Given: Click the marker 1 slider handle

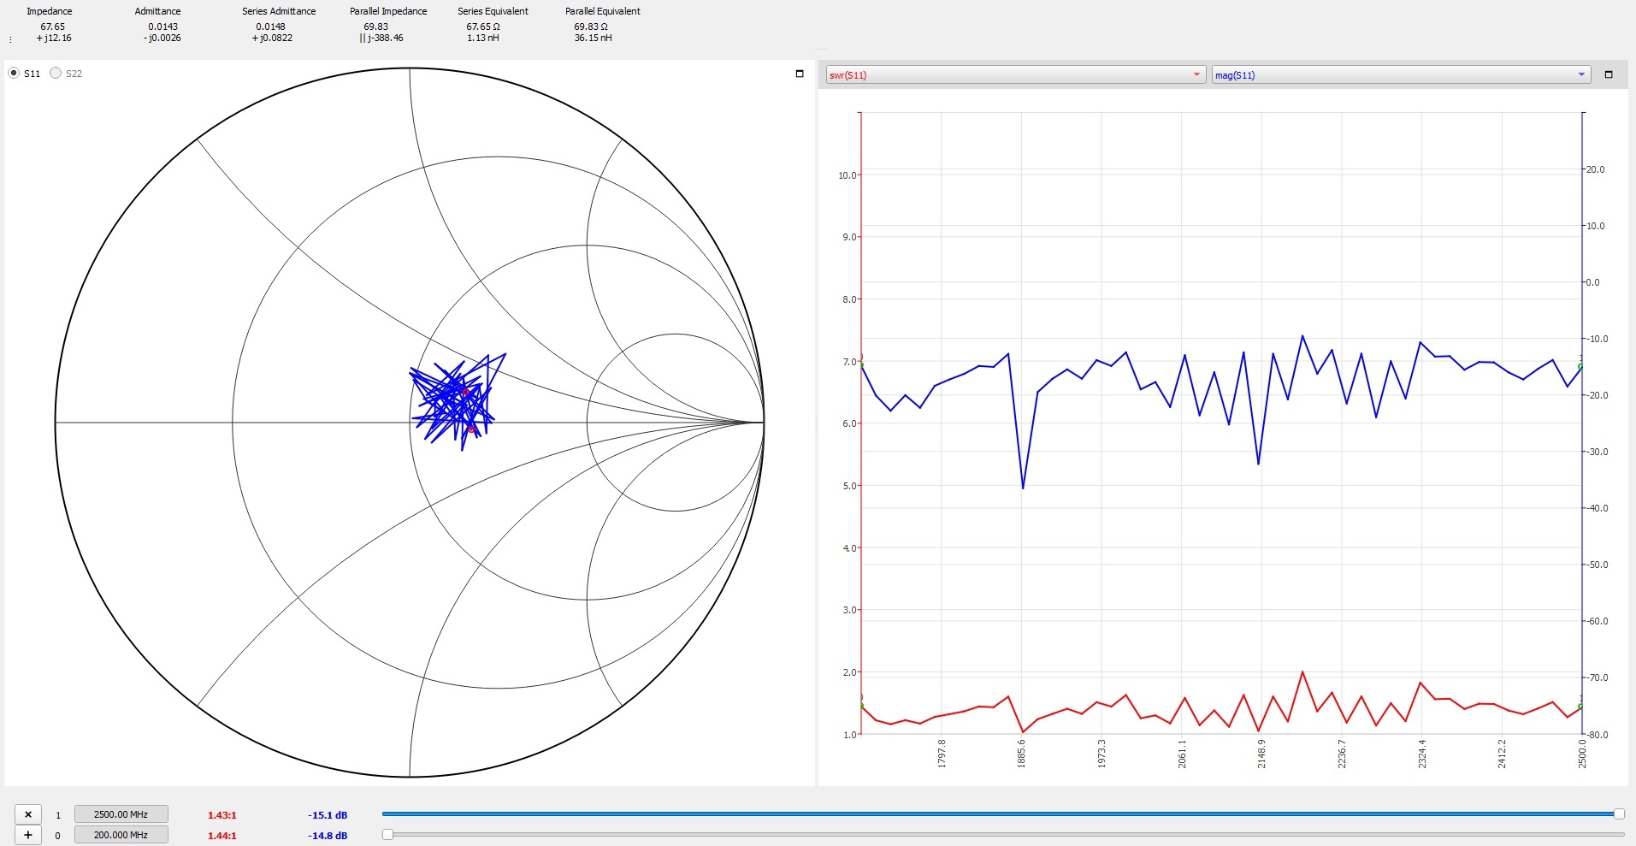Looking at the screenshot, I should pyautogui.click(x=1618, y=813).
